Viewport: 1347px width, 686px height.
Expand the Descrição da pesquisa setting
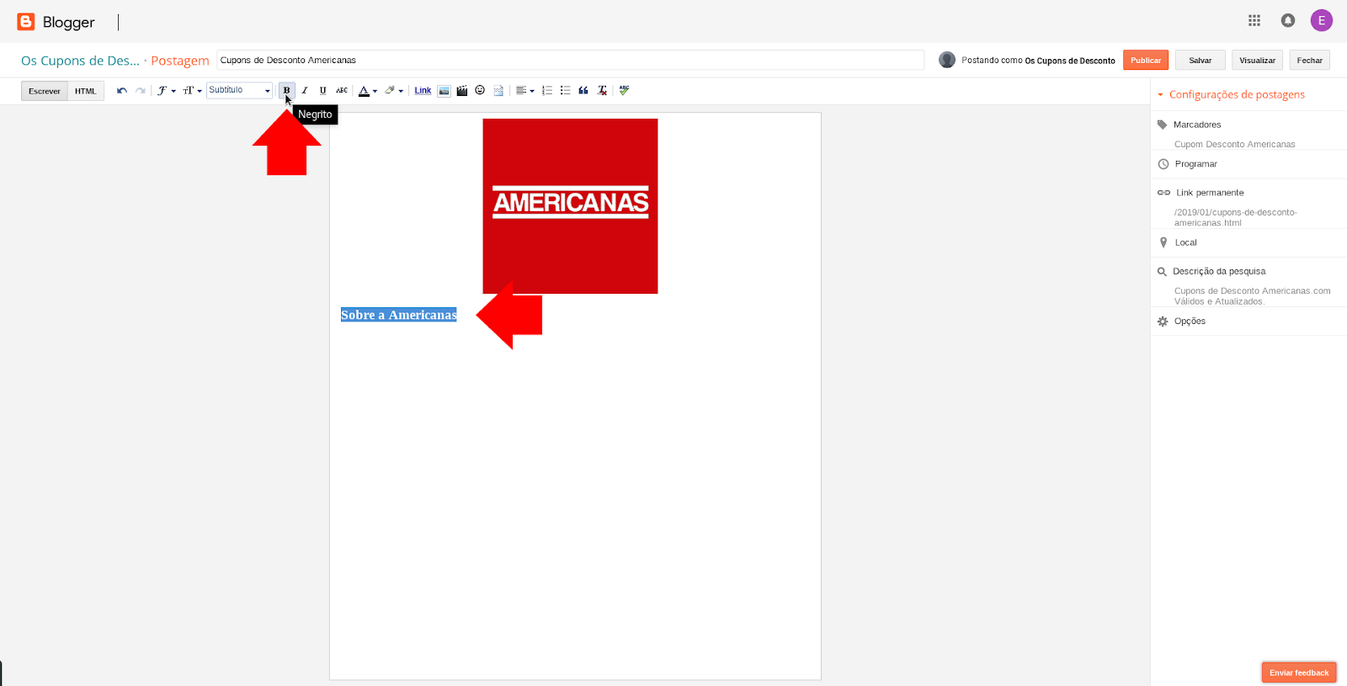pos(1219,271)
